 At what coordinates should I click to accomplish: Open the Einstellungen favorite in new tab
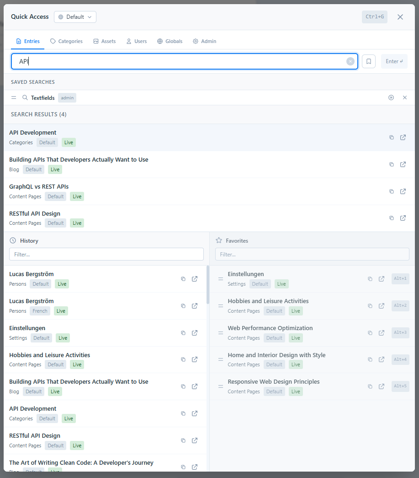coord(381,279)
